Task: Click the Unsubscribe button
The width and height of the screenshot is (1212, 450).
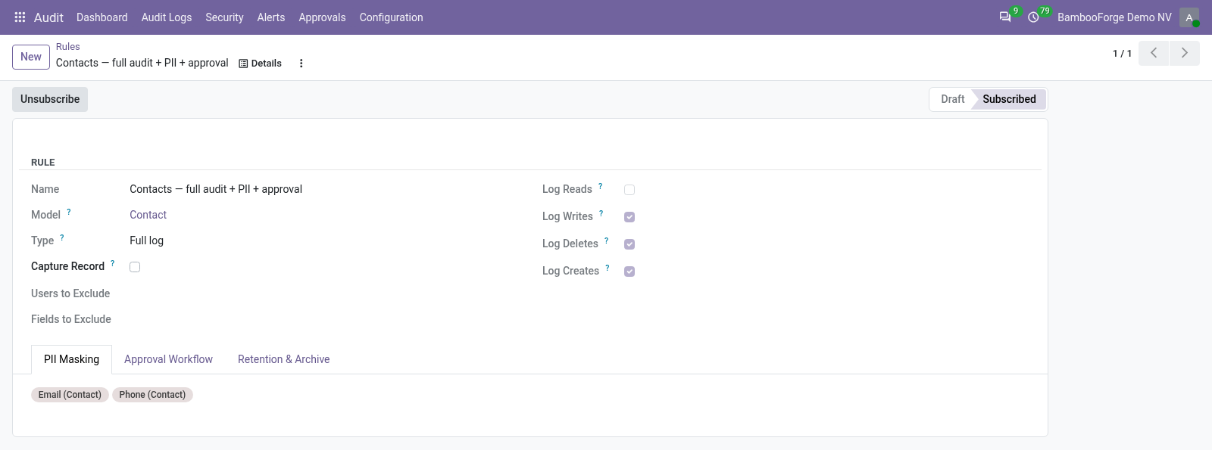Action: coord(50,99)
